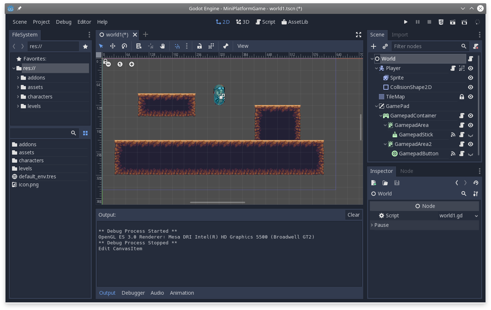Open the View menu in canvas toolbar
Image resolution: width=491 pixels, height=310 pixels.
[x=243, y=46]
